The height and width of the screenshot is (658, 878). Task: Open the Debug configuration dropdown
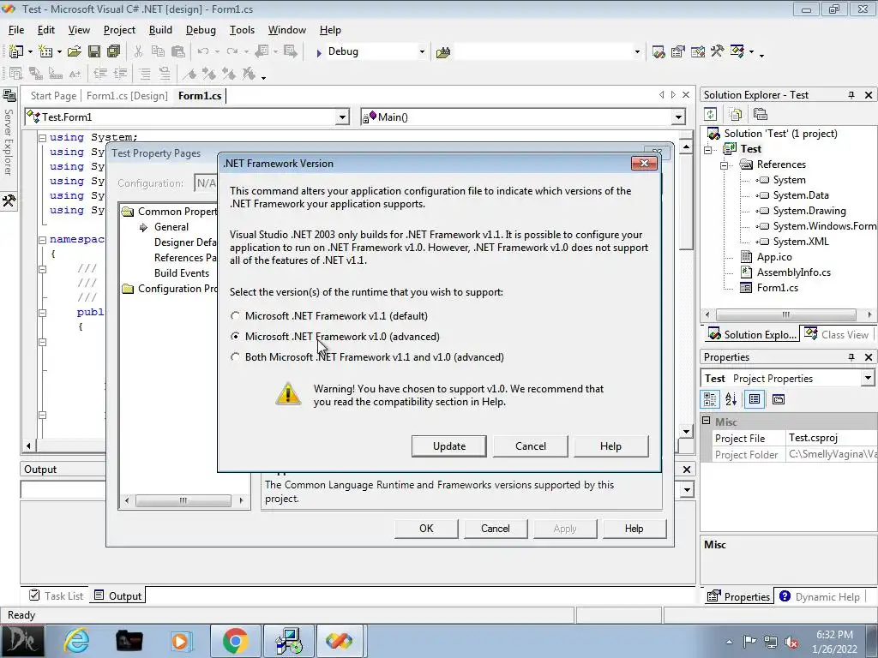[x=422, y=52]
